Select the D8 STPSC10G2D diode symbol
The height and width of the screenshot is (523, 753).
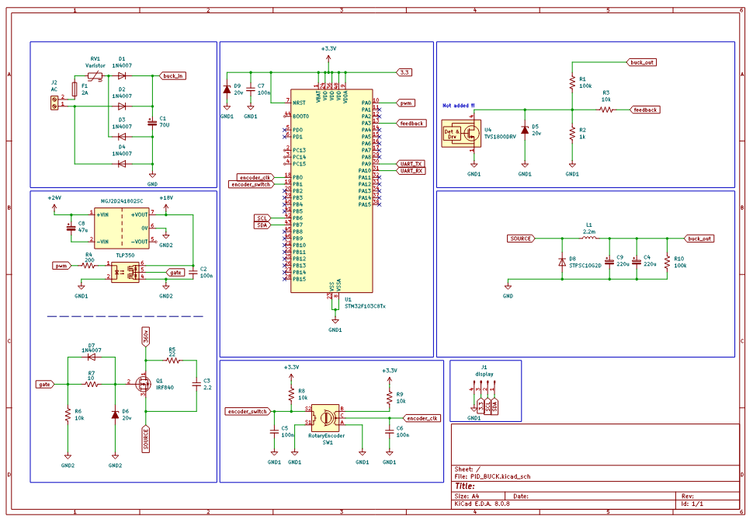click(562, 263)
